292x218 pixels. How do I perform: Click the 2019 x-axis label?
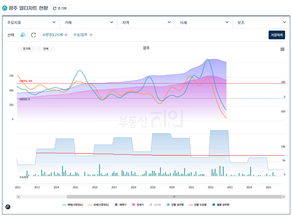point(152,187)
